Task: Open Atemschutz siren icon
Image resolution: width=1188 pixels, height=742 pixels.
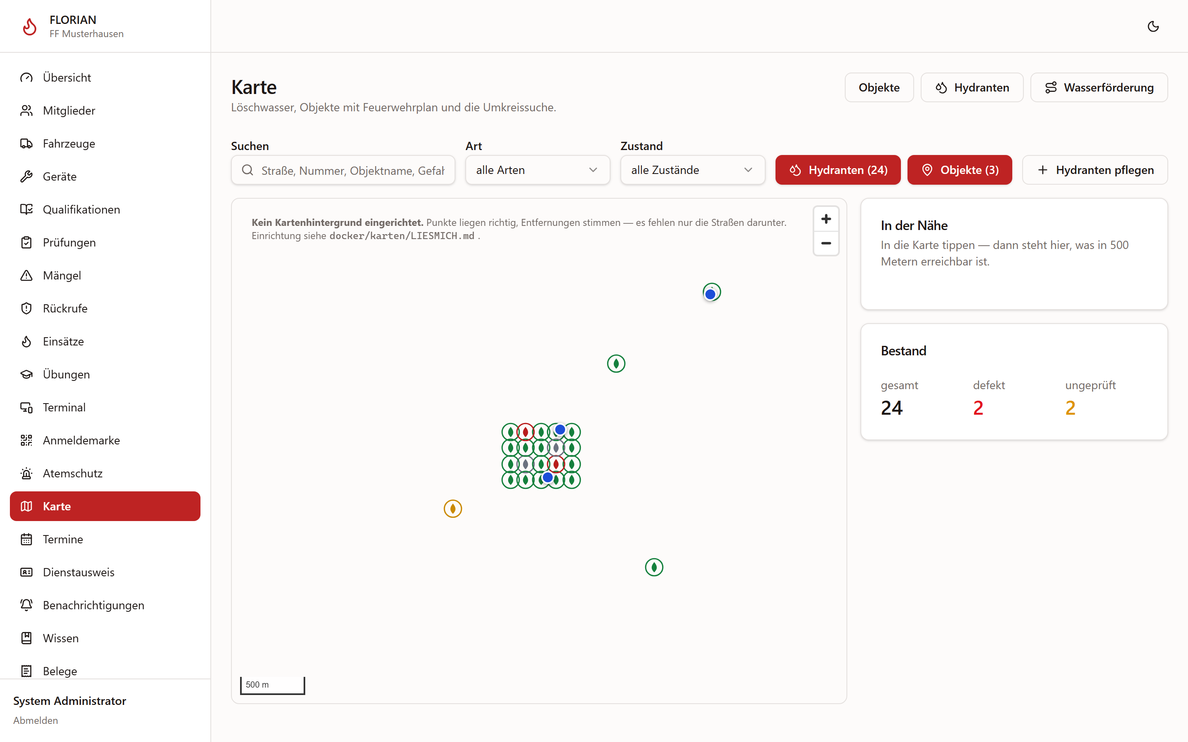Action: coord(26,473)
